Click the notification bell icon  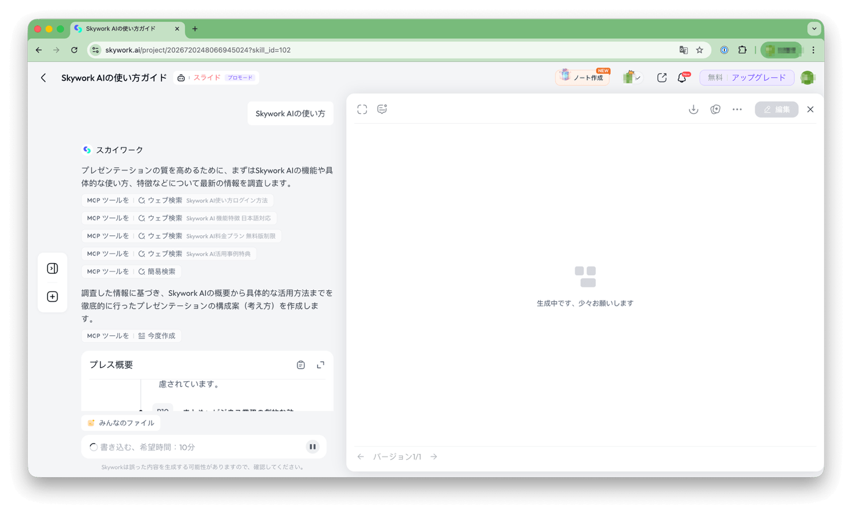pyautogui.click(x=682, y=78)
